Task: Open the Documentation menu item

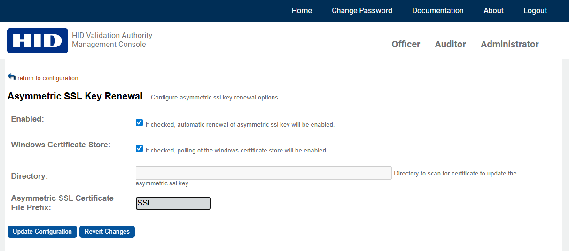Action: pyautogui.click(x=437, y=11)
